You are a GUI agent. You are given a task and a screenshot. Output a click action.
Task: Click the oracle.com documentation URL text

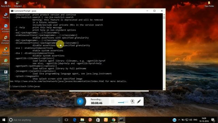pos(59,81)
